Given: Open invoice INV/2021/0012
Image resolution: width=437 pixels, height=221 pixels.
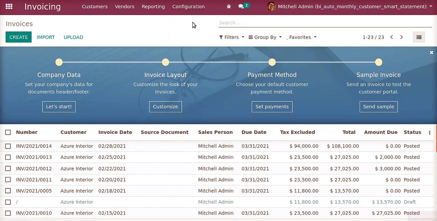Looking at the screenshot, I should [34, 169].
